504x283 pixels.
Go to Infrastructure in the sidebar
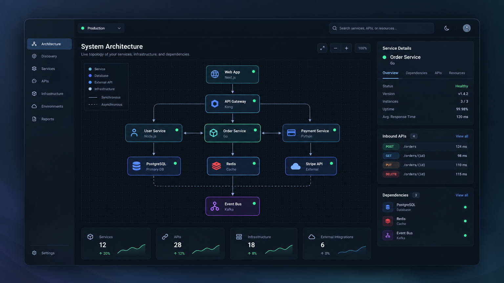pos(49,94)
